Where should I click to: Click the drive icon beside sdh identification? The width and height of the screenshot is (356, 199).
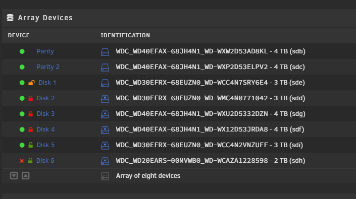point(105,161)
